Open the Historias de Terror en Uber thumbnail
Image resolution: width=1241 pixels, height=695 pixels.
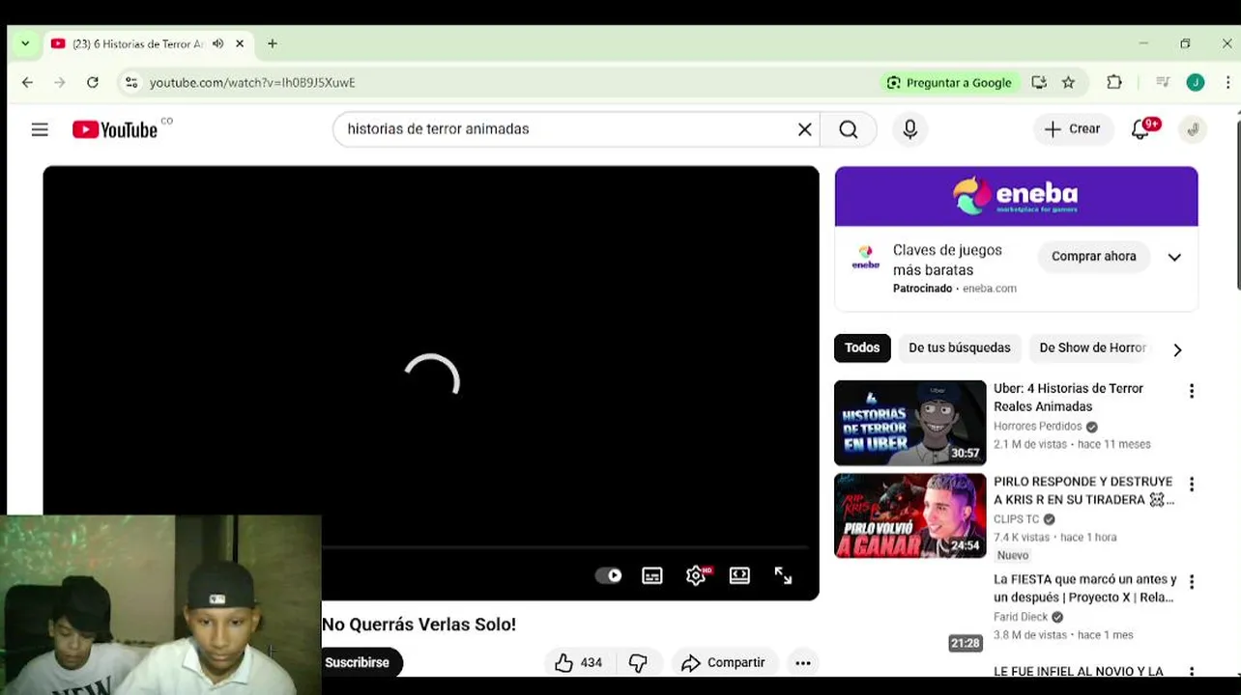click(909, 423)
